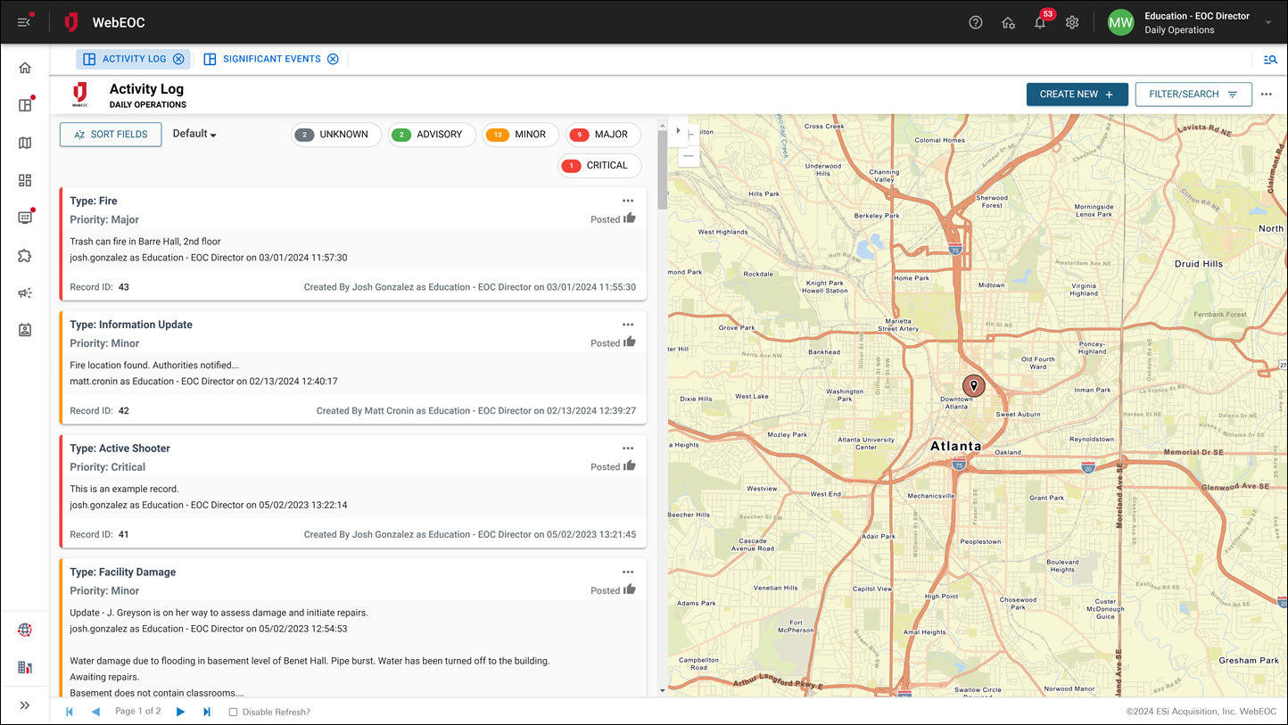The height and width of the screenshot is (725, 1288).
Task: Open the Contacts badge icon in the sidebar
Action: tap(25, 330)
